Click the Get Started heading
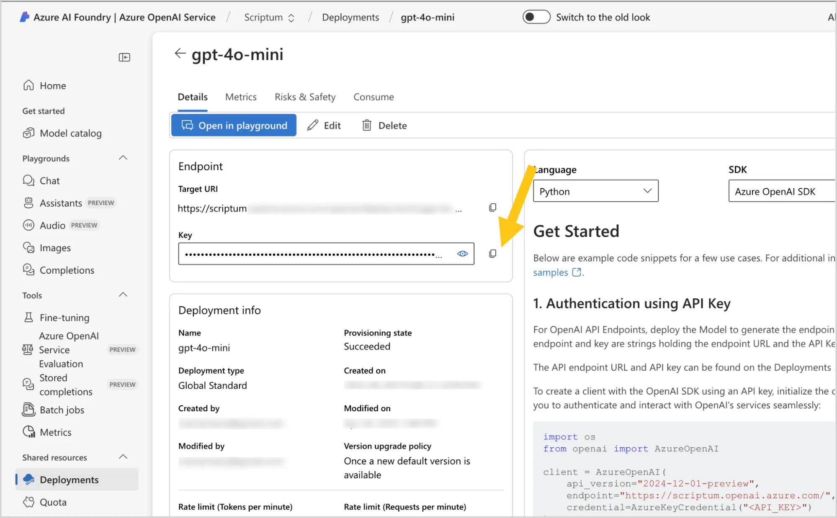Image resolution: width=837 pixels, height=518 pixels. (x=576, y=231)
